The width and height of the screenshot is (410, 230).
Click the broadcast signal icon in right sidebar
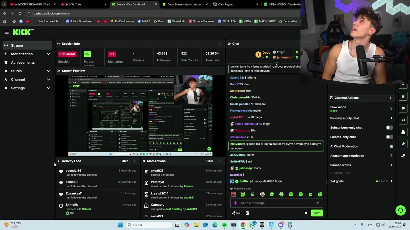[403, 120]
